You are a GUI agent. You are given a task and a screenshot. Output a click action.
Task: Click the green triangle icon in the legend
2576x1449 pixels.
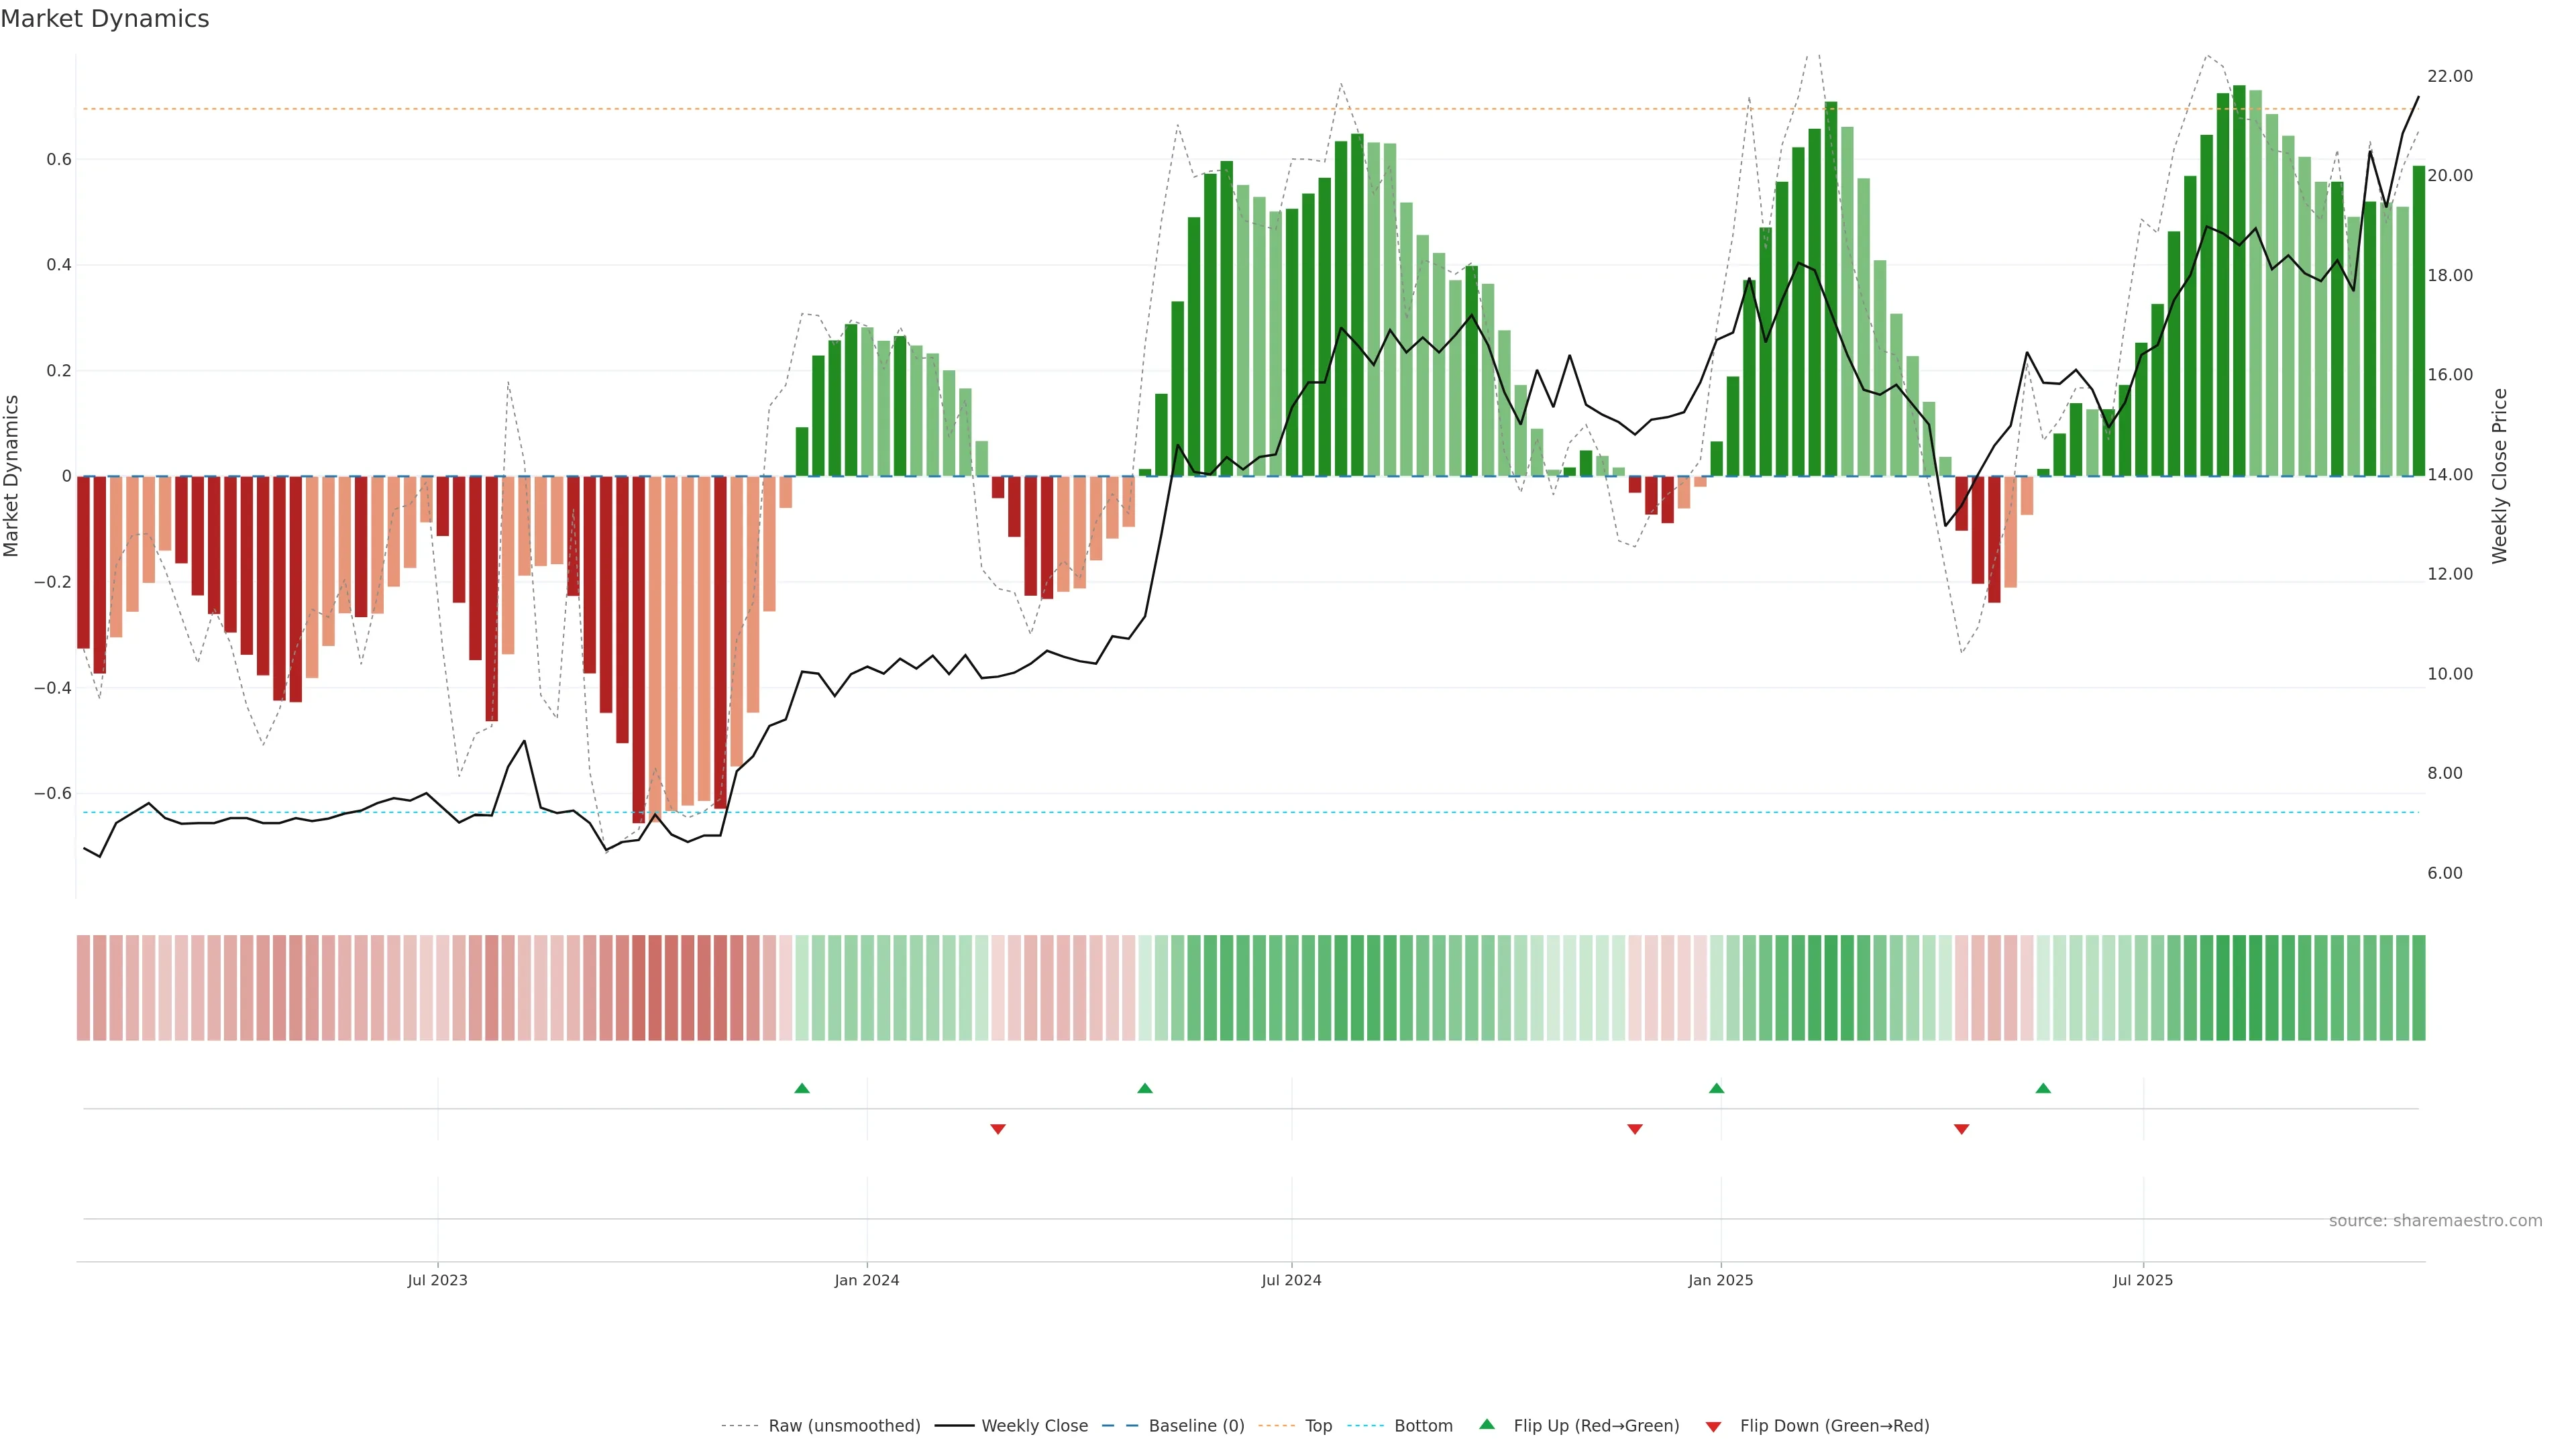point(1487,1424)
